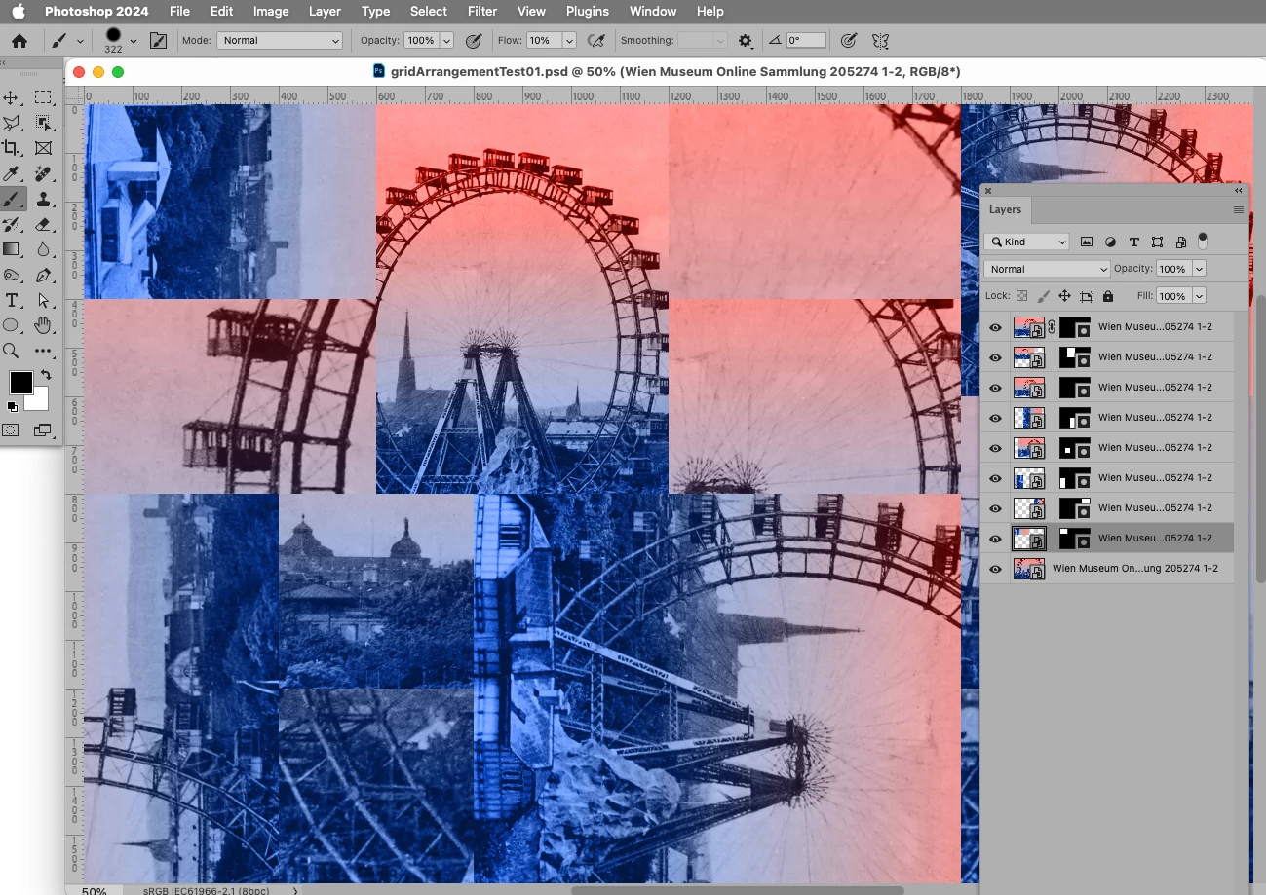
Task: Open the brush Opacity slider arrow in options bar
Action: [446, 41]
